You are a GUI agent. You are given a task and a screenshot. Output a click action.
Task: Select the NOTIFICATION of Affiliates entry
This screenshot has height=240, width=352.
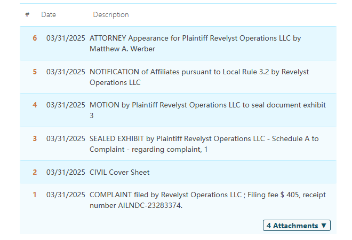(x=199, y=77)
